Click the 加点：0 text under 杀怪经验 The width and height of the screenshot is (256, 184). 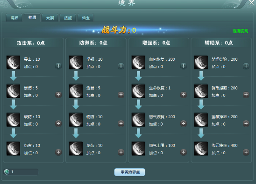tap(218, 67)
